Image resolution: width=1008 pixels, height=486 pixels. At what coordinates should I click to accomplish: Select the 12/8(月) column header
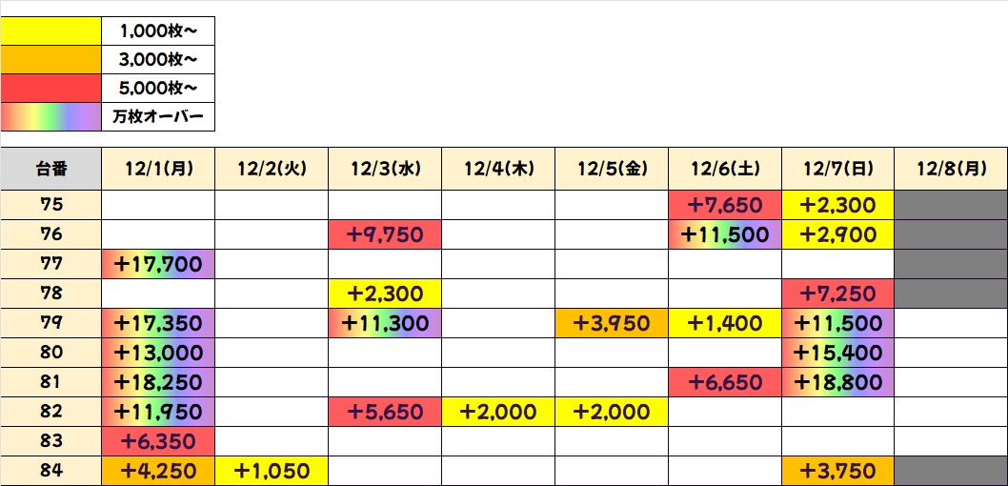click(x=951, y=170)
